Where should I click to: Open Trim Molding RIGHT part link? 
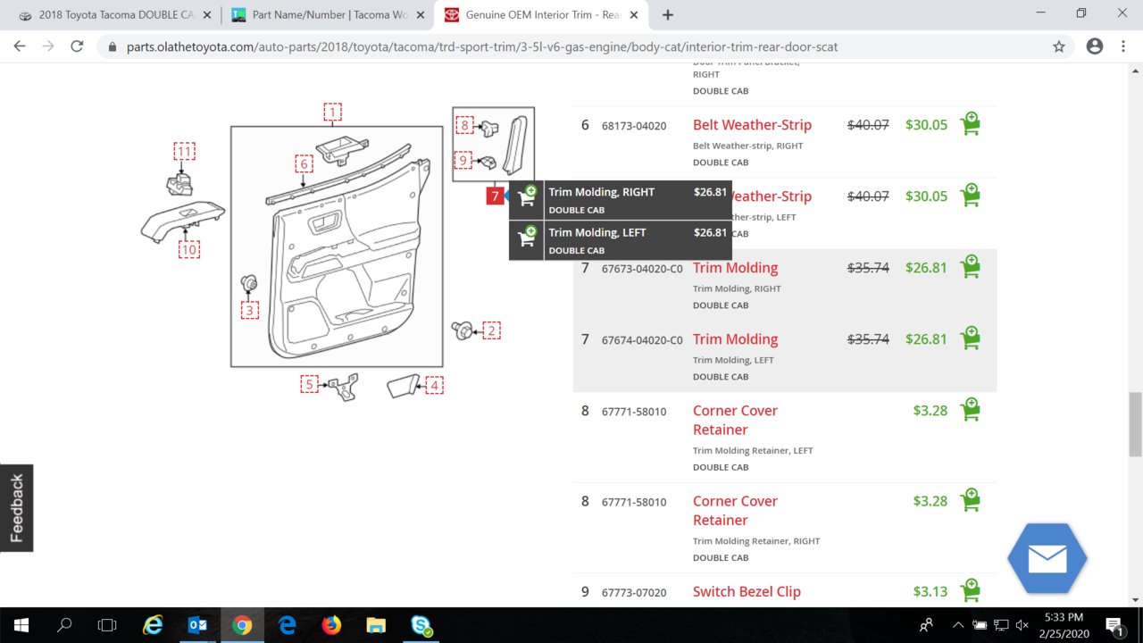tap(735, 268)
